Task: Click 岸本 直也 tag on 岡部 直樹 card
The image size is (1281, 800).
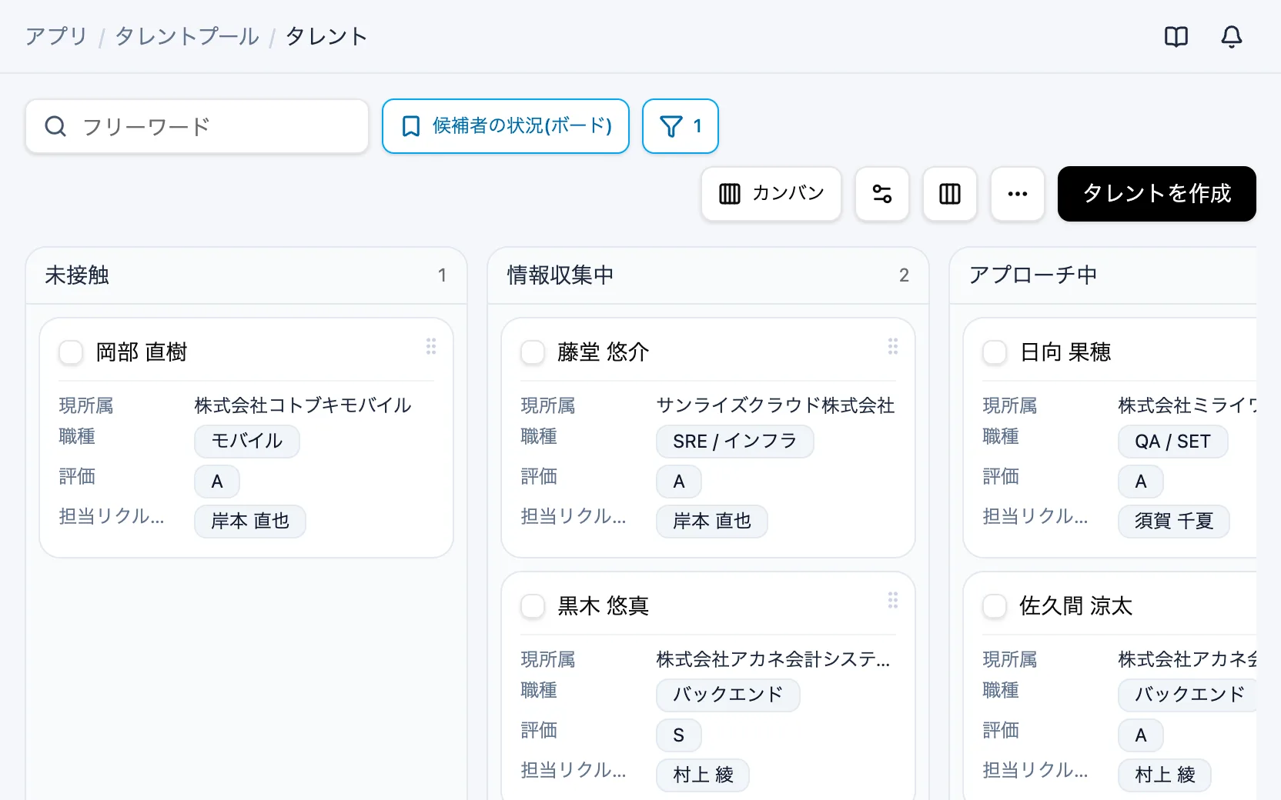Action: point(250,522)
